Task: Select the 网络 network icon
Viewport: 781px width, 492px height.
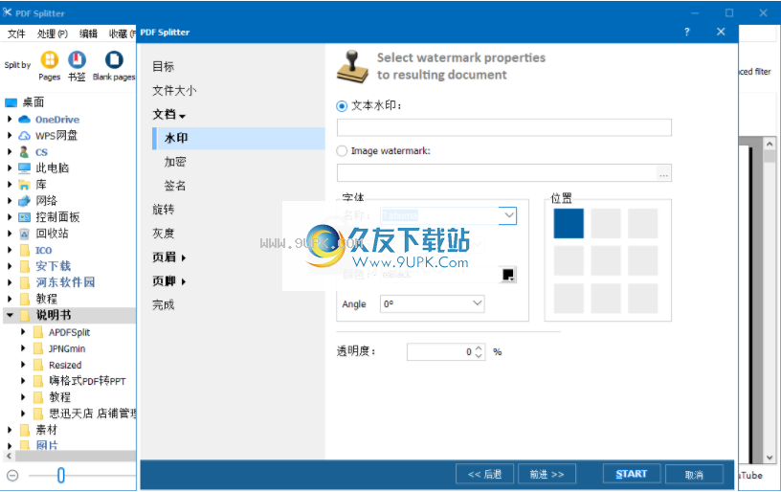Action: tap(25, 201)
